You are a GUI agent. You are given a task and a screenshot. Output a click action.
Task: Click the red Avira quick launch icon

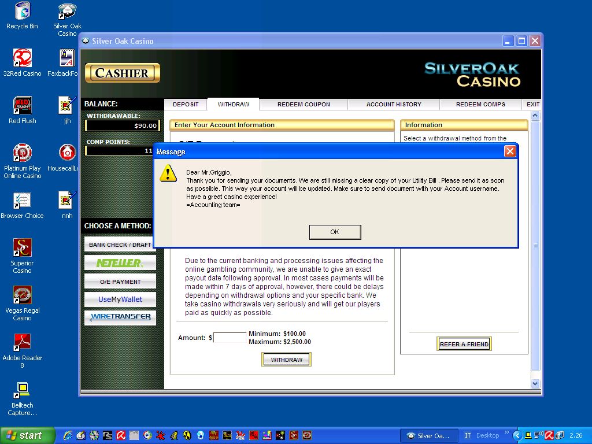121,435
